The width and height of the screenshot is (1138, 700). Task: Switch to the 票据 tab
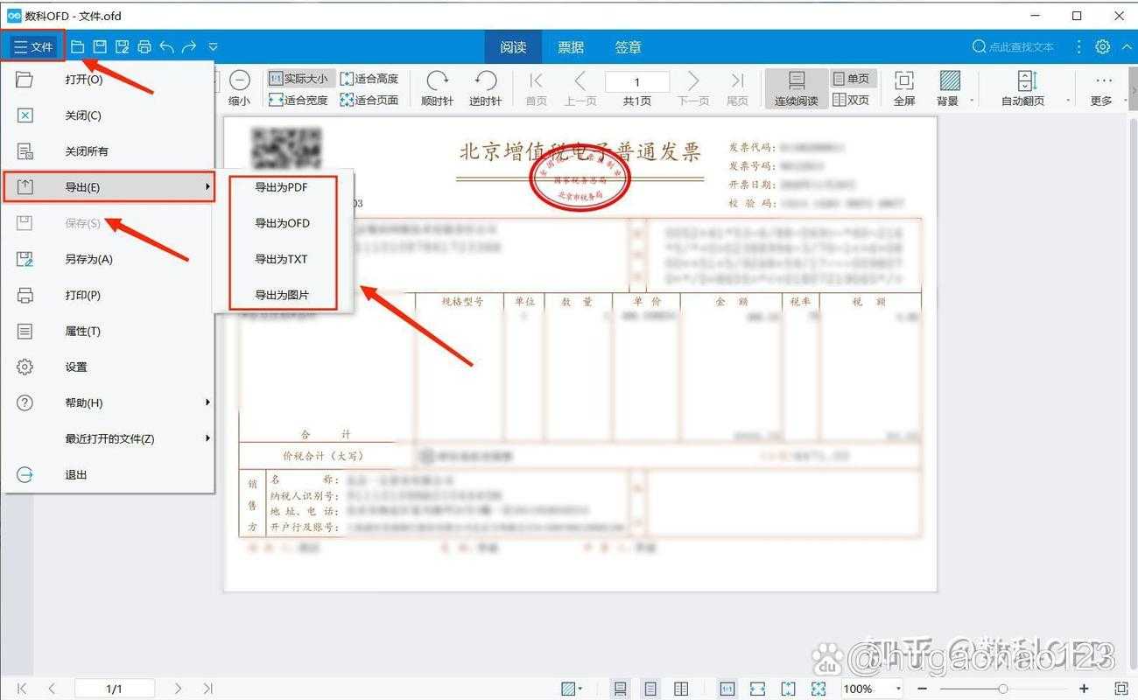click(x=570, y=46)
